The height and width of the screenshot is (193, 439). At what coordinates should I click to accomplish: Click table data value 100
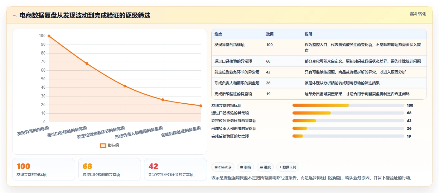coord(269,45)
